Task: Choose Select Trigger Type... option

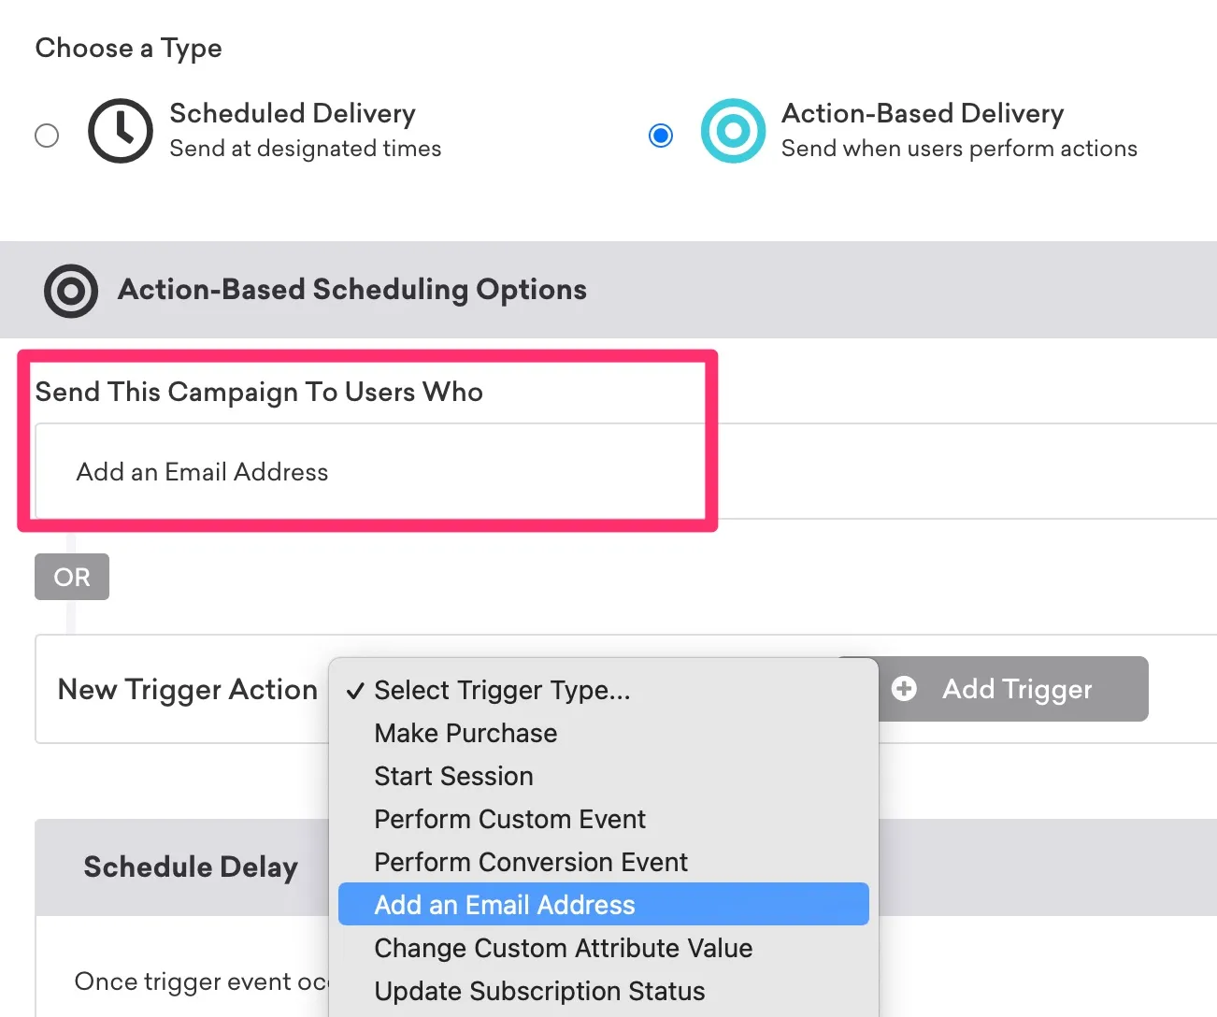Action: 604,690
